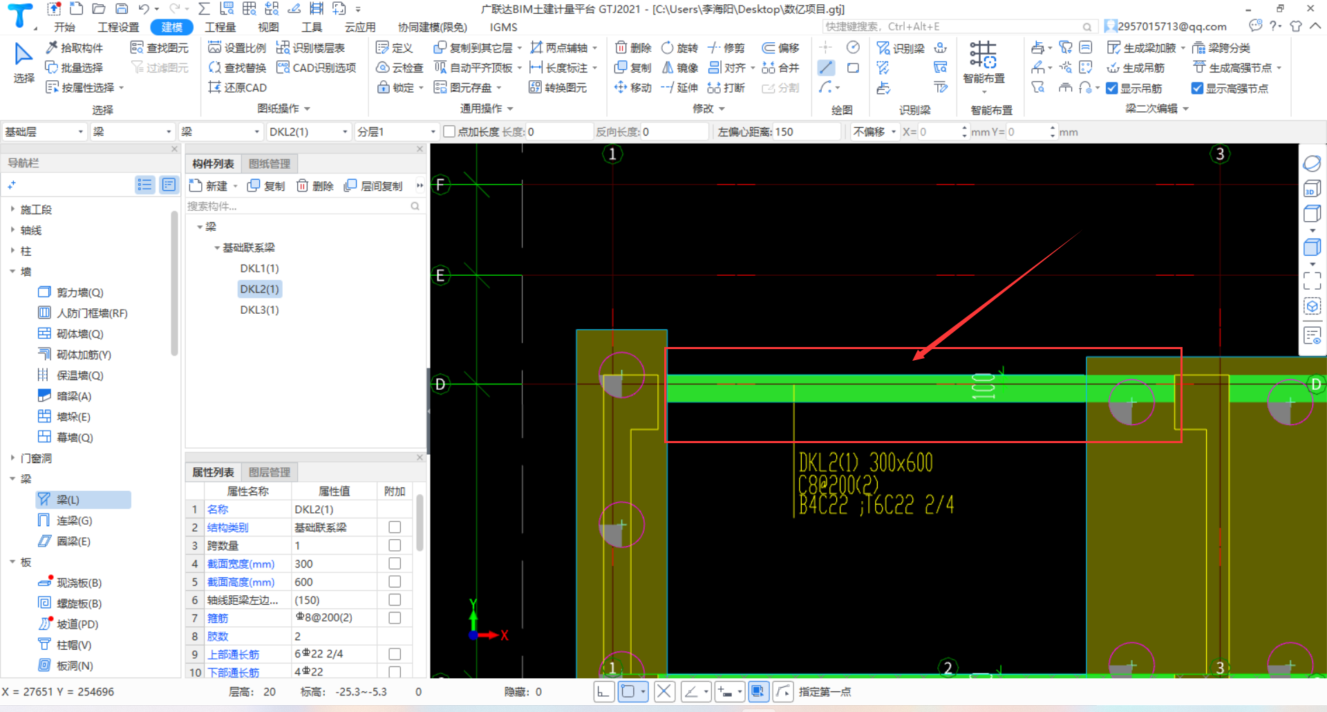The image size is (1327, 712).
Task: Click the 偏移 offset tool
Action: tap(780, 48)
